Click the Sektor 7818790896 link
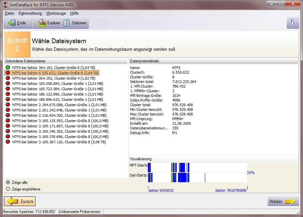 pyautogui.click(x=231, y=190)
